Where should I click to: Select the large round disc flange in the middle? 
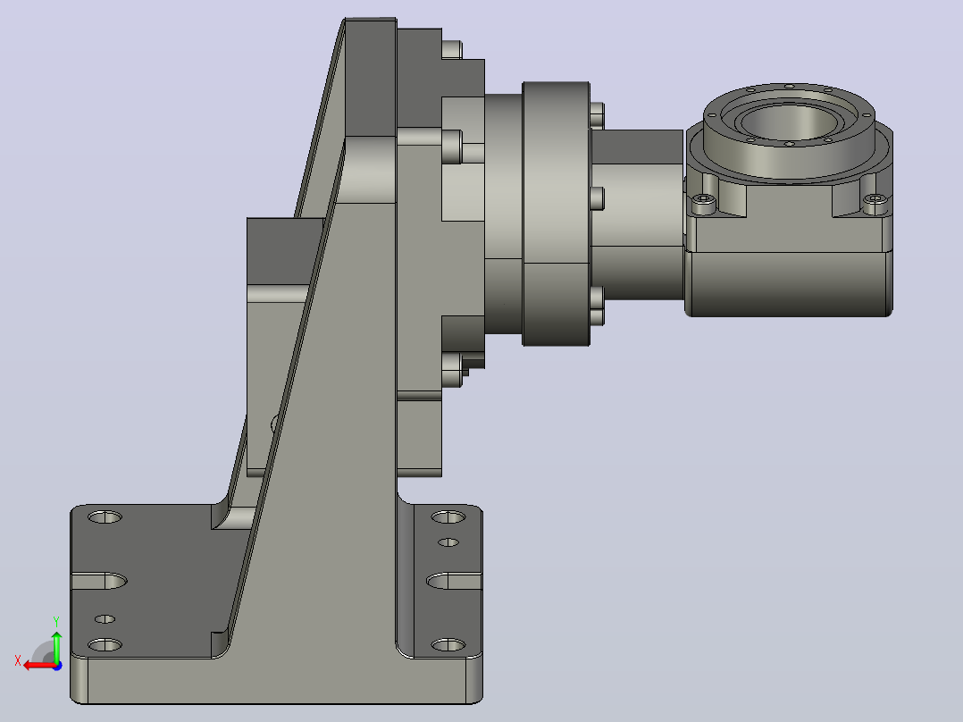(556, 214)
